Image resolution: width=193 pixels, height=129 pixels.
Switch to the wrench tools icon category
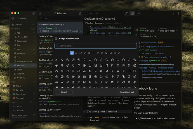pyautogui.click(x=119, y=53)
